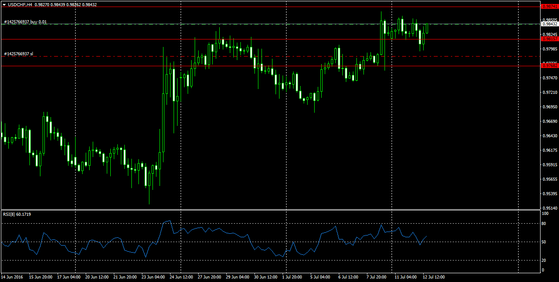Click the 0.98245 price axis label
559x282 pixels.
550,34
